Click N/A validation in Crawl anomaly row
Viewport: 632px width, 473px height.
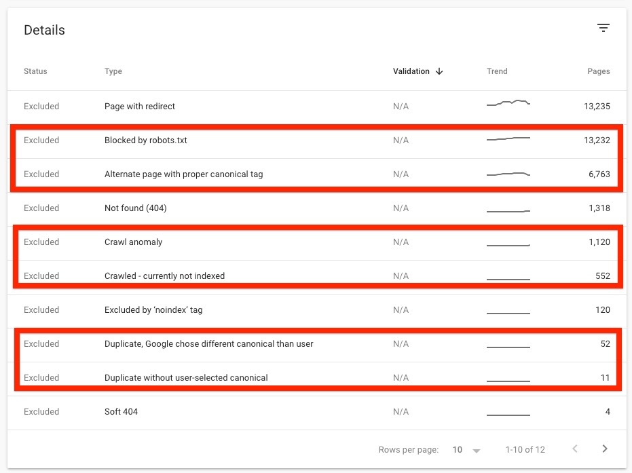pyautogui.click(x=401, y=242)
